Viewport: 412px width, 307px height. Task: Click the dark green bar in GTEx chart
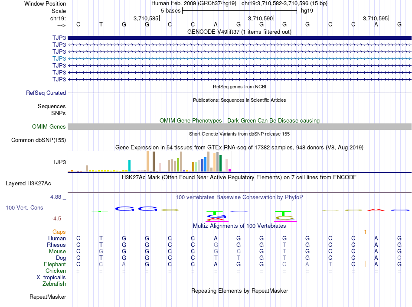pos(220,163)
